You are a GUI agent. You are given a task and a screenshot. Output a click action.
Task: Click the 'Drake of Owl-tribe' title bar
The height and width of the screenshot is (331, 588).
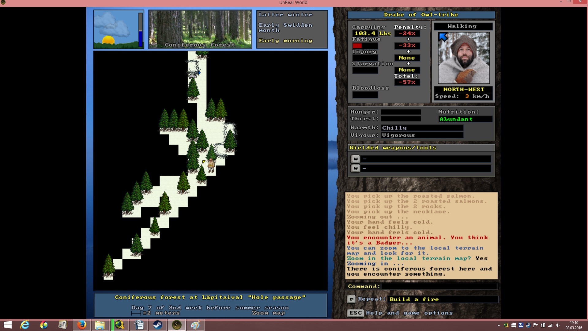click(421, 15)
